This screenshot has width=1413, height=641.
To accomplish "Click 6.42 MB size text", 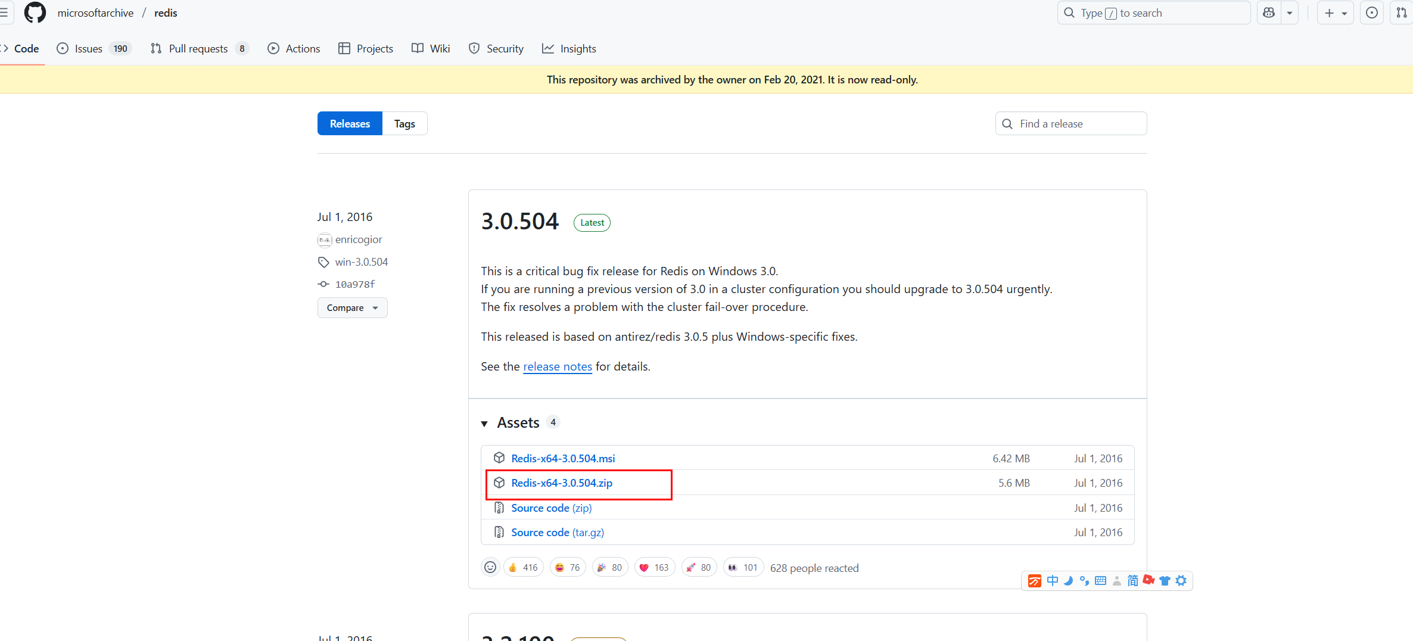I will 1011,458.
